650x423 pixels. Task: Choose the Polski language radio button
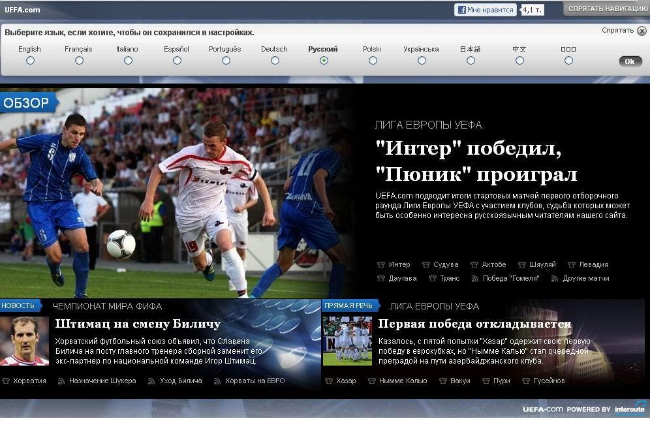click(x=373, y=61)
